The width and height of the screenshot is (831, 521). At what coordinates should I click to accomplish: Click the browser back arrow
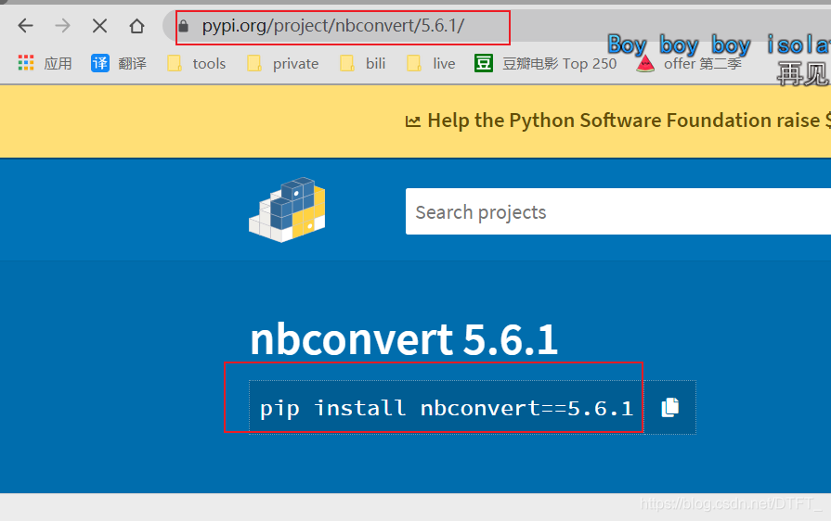click(25, 25)
